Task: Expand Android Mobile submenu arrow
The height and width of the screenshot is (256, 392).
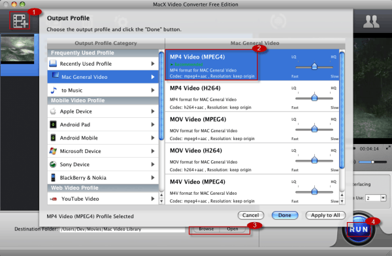Action: coord(153,138)
